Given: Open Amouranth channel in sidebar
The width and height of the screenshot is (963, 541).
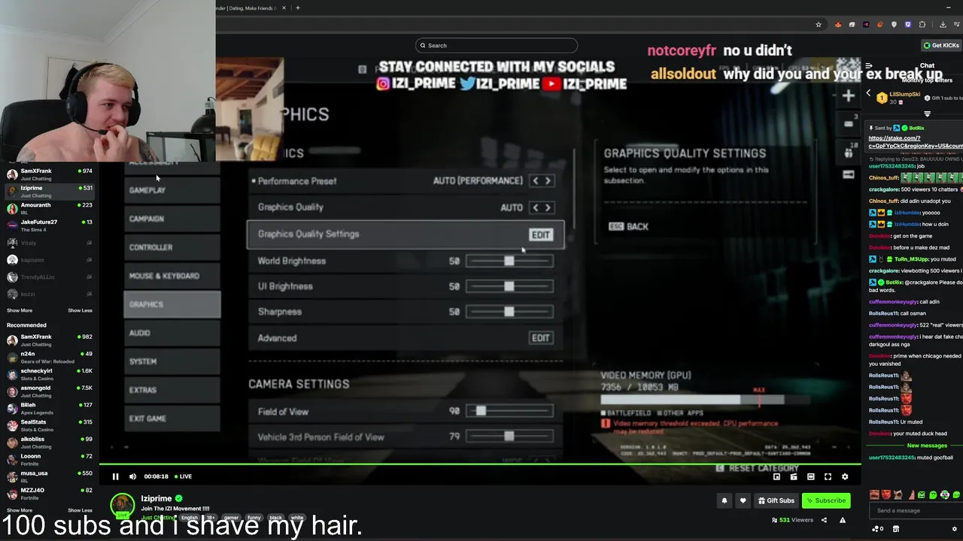Looking at the screenshot, I should click(50, 208).
